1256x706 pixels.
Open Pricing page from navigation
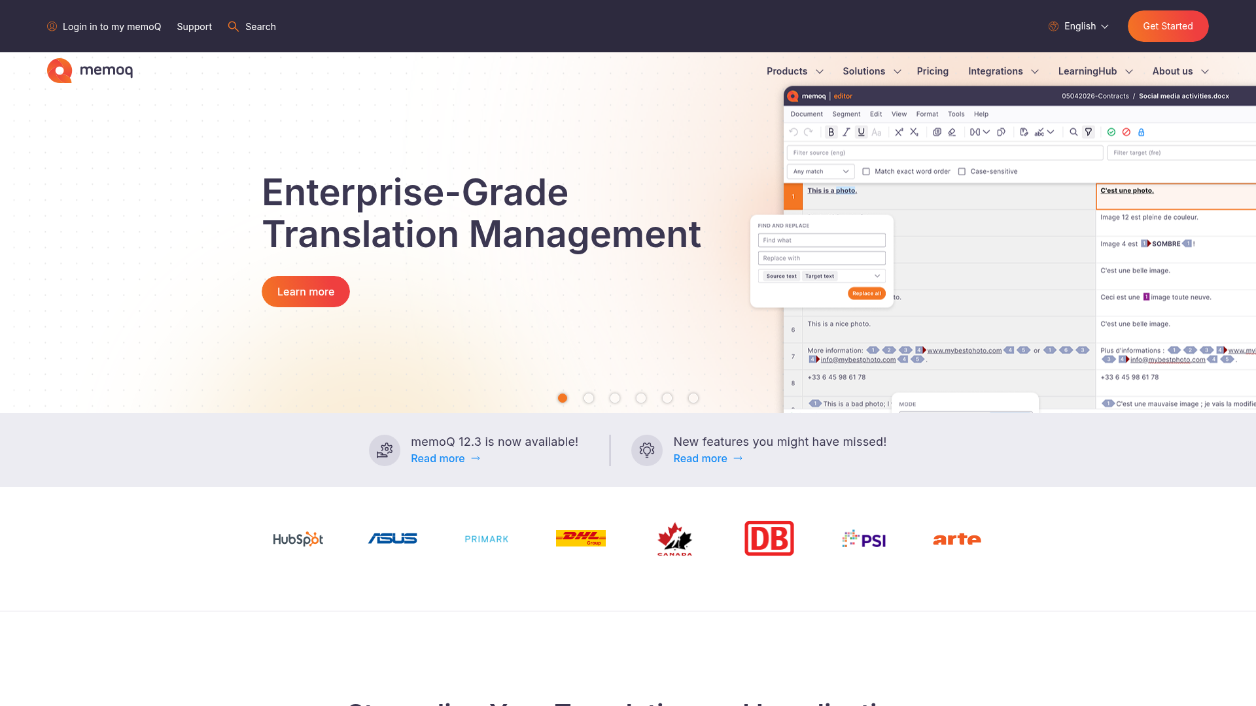point(932,71)
